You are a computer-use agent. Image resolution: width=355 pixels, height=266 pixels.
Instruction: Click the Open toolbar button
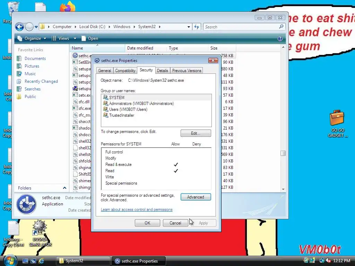click(90, 38)
